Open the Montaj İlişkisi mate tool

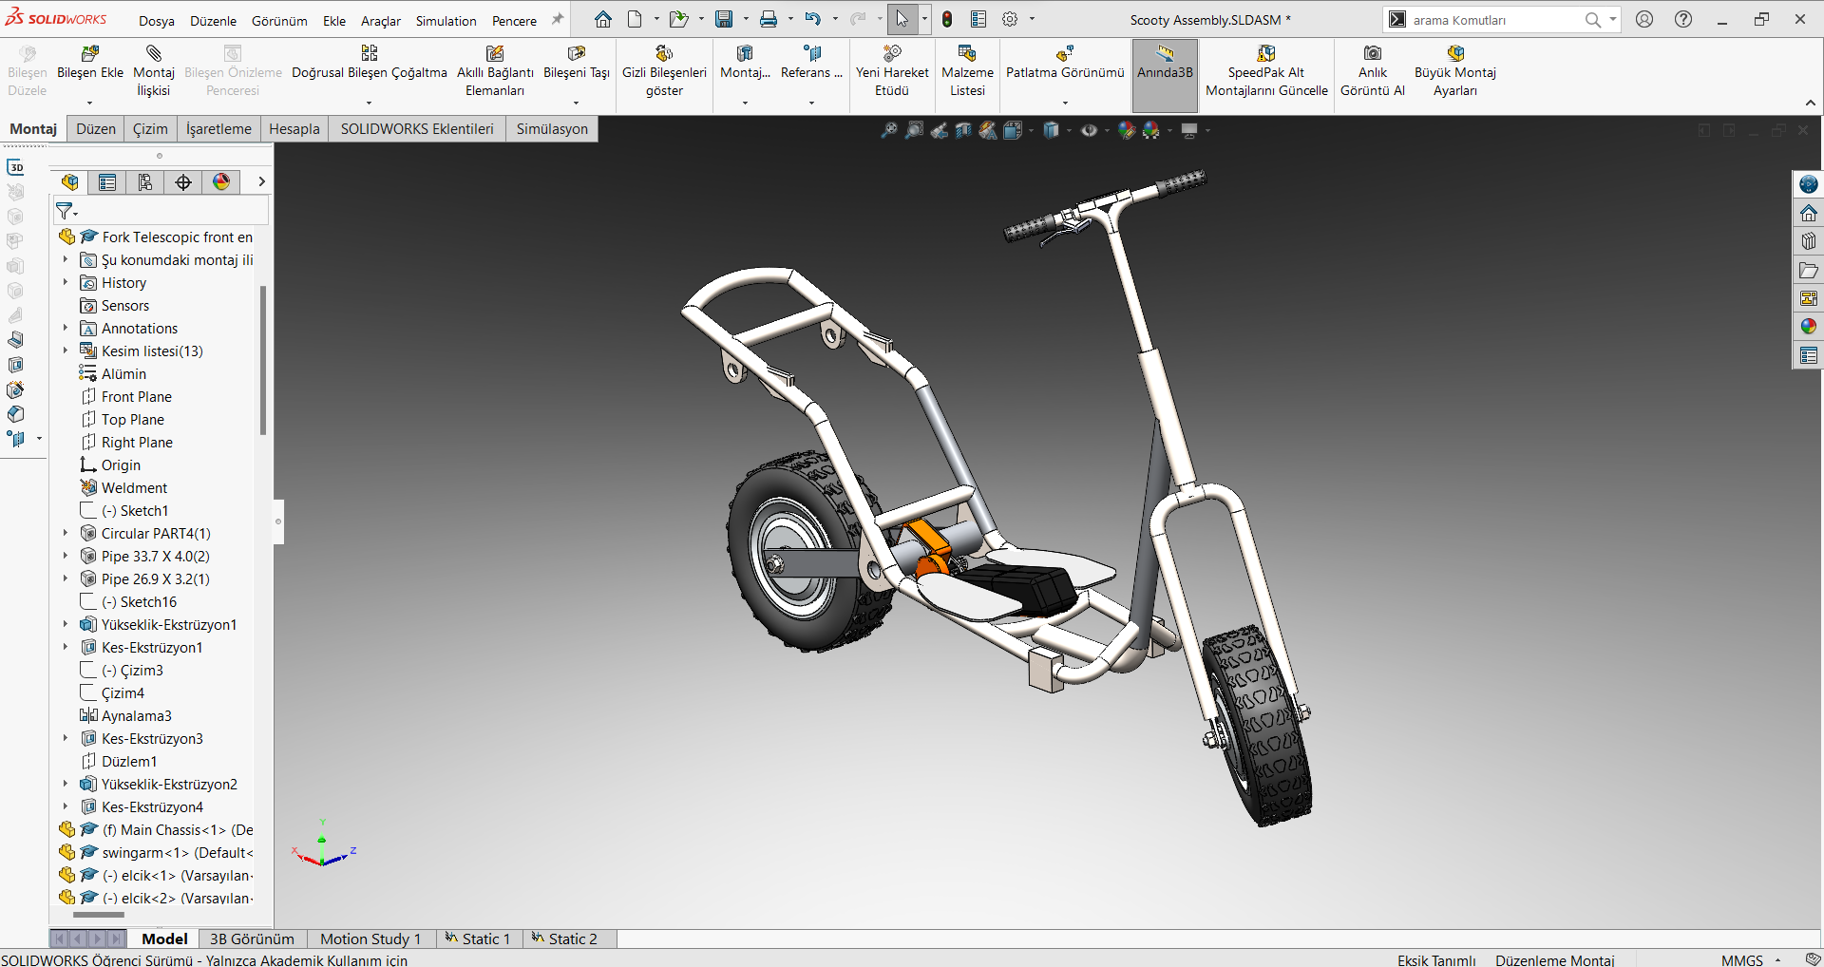(154, 54)
